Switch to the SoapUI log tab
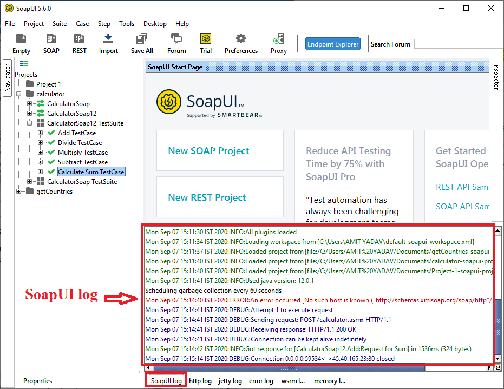The height and width of the screenshot is (389, 504). [166, 381]
